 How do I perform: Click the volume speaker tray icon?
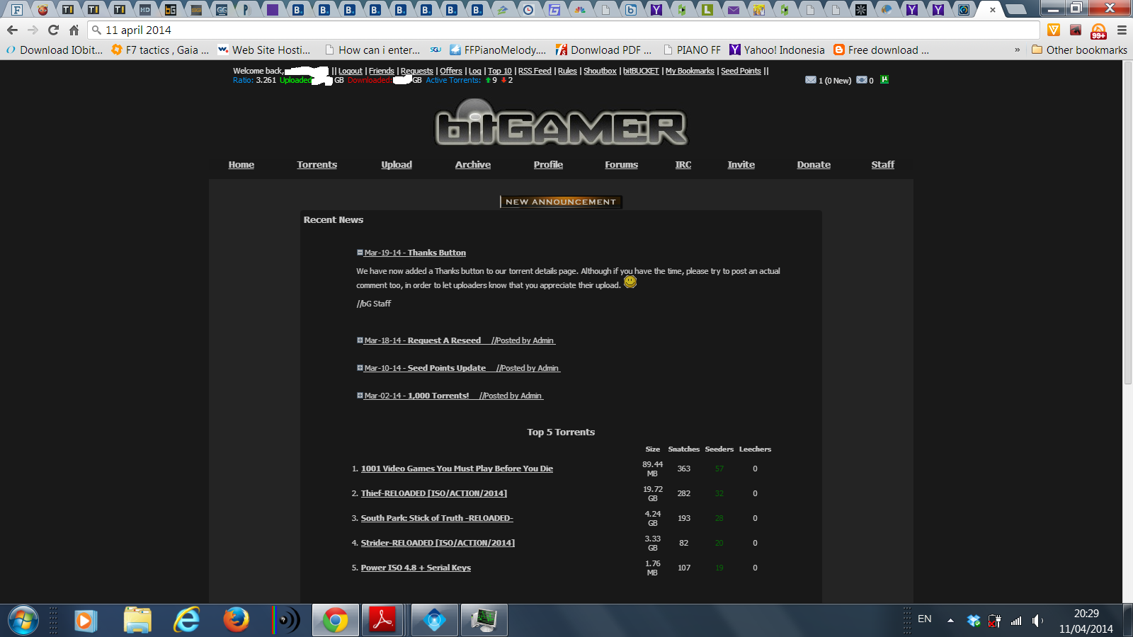[x=1037, y=621]
